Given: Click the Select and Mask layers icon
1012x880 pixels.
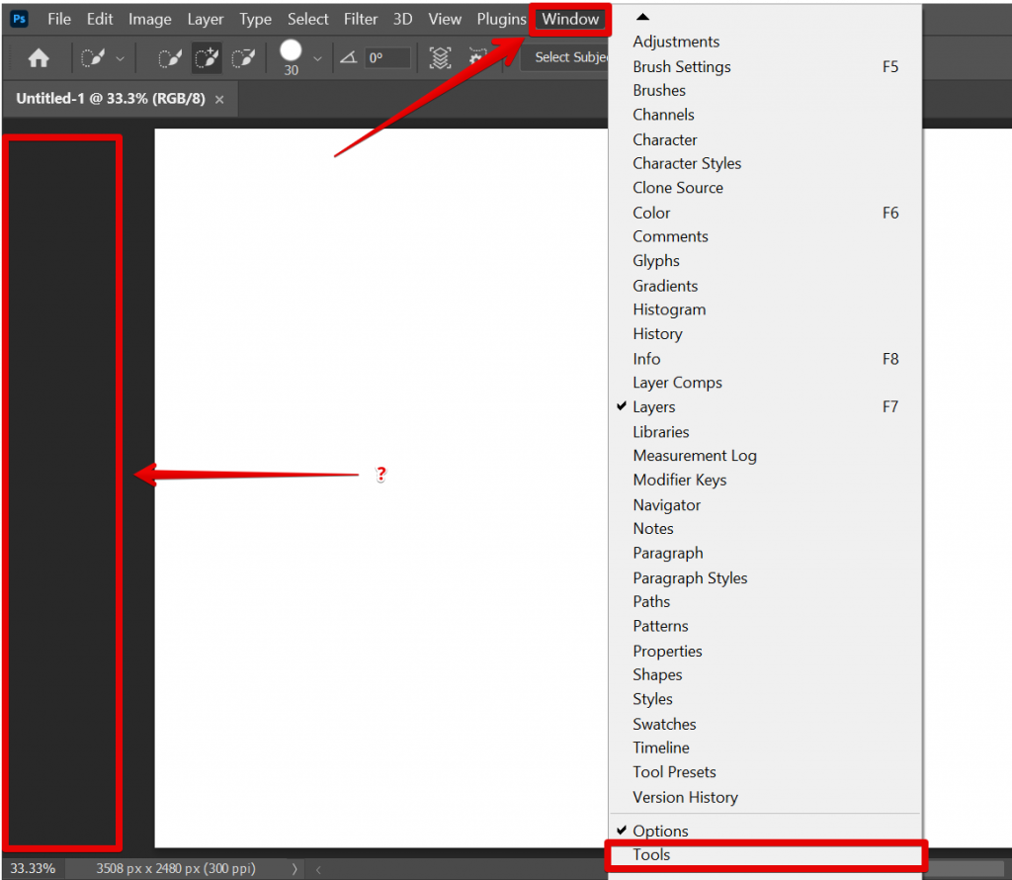Looking at the screenshot, I should coord(439,57).
